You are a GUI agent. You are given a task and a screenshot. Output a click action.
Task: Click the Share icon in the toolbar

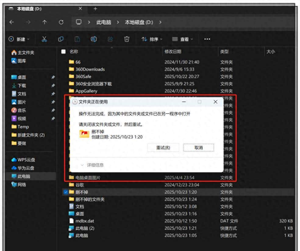[110, 39]
